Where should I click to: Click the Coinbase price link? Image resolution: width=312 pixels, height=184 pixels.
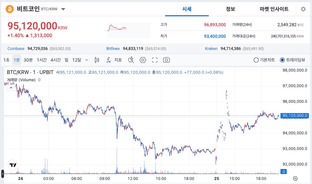16,48
